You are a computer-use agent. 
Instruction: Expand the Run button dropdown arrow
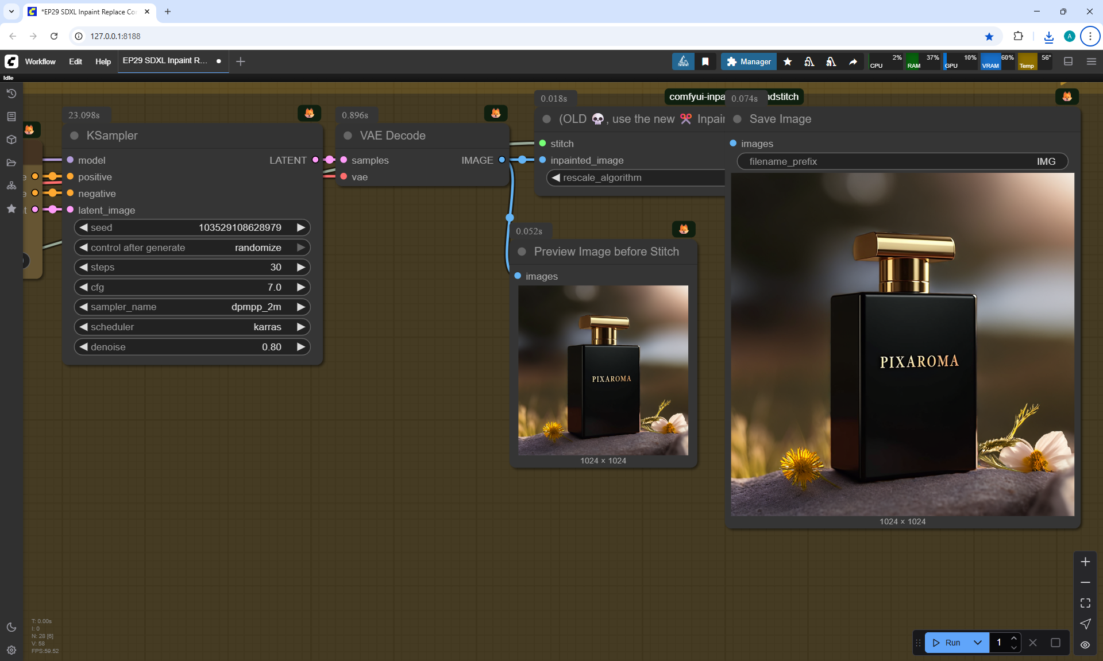978,643
